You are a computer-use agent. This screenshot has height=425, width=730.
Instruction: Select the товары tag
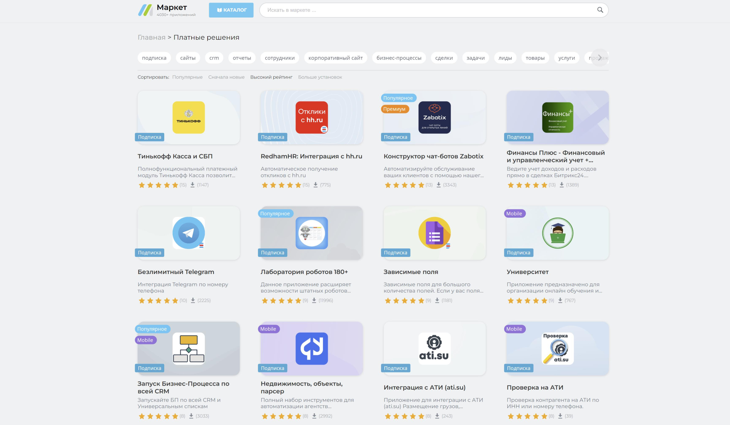point(535,58)
